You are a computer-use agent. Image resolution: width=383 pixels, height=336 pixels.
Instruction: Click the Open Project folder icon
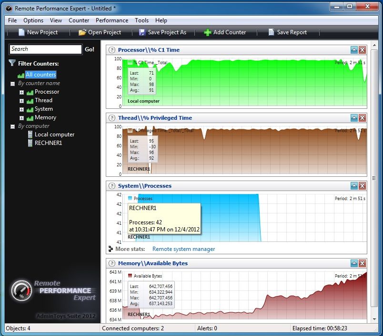pyautogui.click(x=82, y=32)
